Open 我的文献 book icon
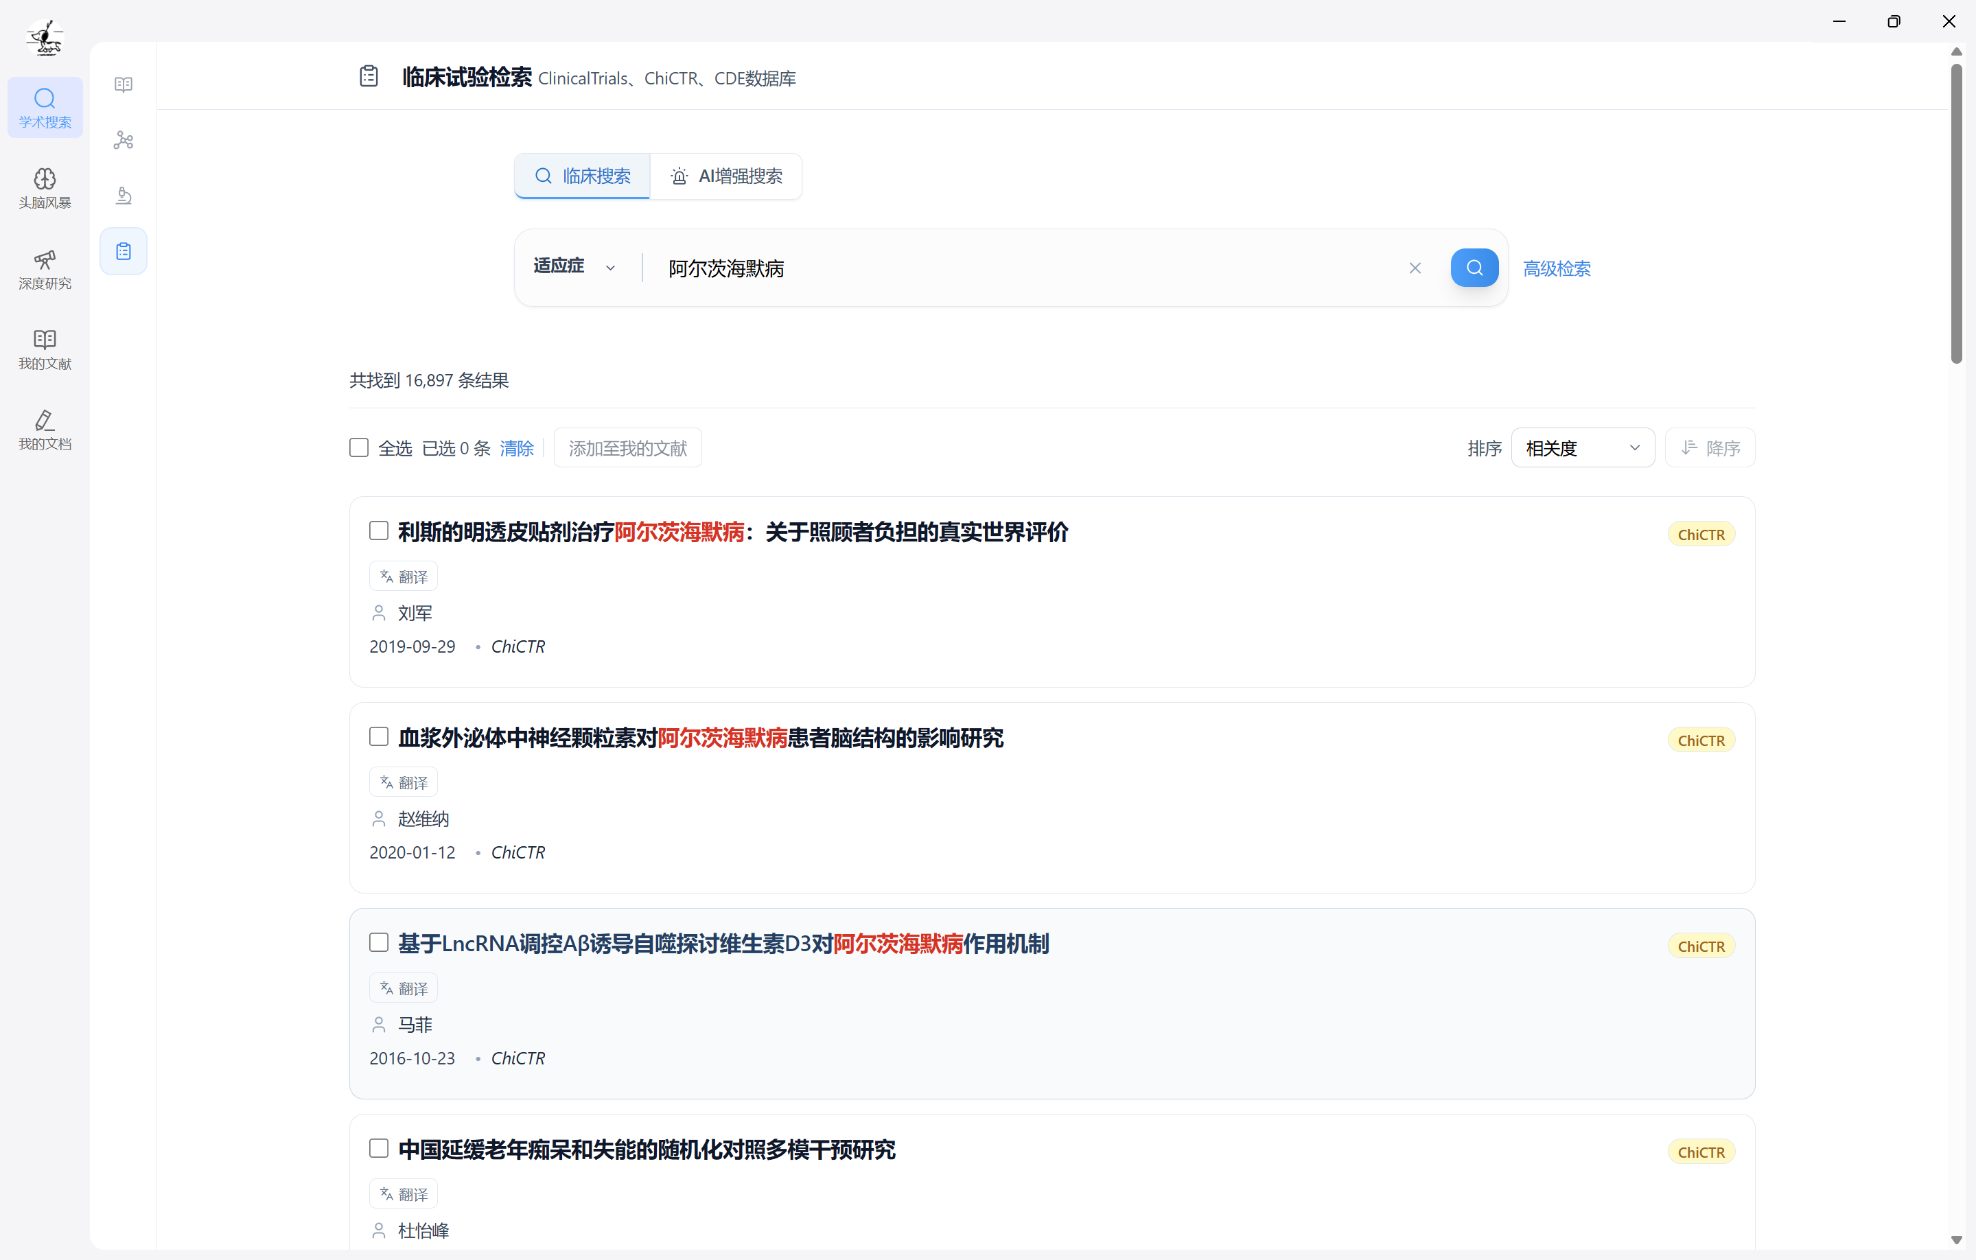The height and width of the screenshot is (1260, 1976). click(45, 349)
